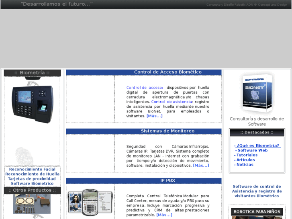
Task: Open the Software Biómetrico link
Action: 32,183
